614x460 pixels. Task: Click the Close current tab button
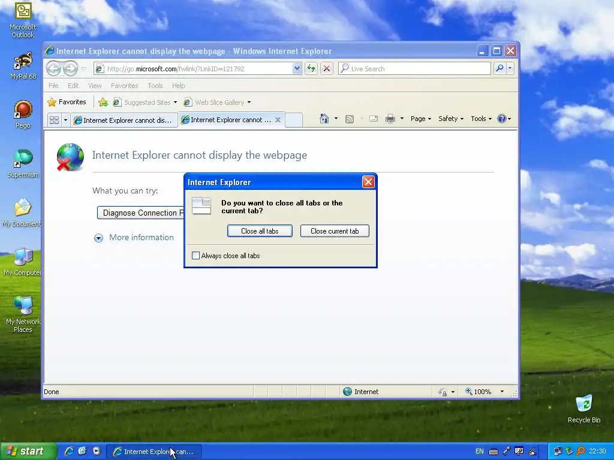tap(335, 231)
